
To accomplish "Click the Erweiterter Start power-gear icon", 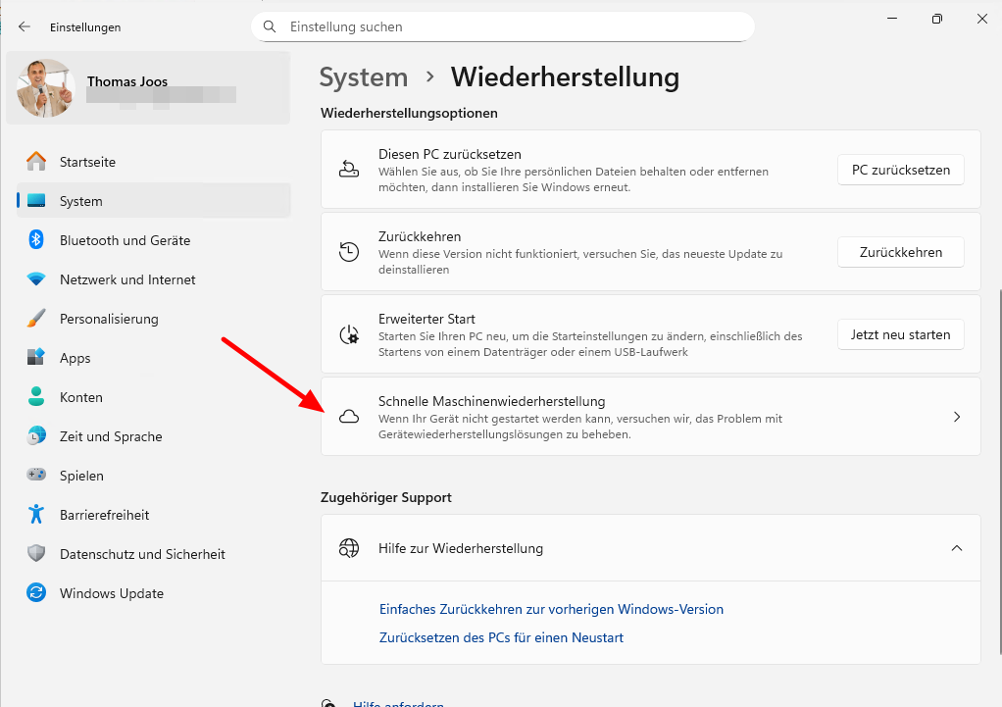I will 349,334.
